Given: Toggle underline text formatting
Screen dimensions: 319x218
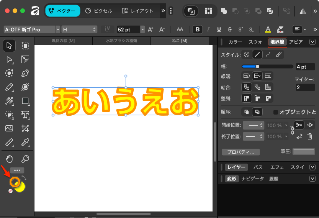Looking at the screenshot, I should 219,30.
